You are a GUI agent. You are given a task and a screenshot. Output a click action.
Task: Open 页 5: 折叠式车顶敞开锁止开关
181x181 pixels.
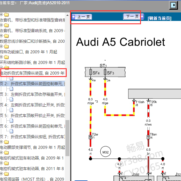(x=32, y=116)
